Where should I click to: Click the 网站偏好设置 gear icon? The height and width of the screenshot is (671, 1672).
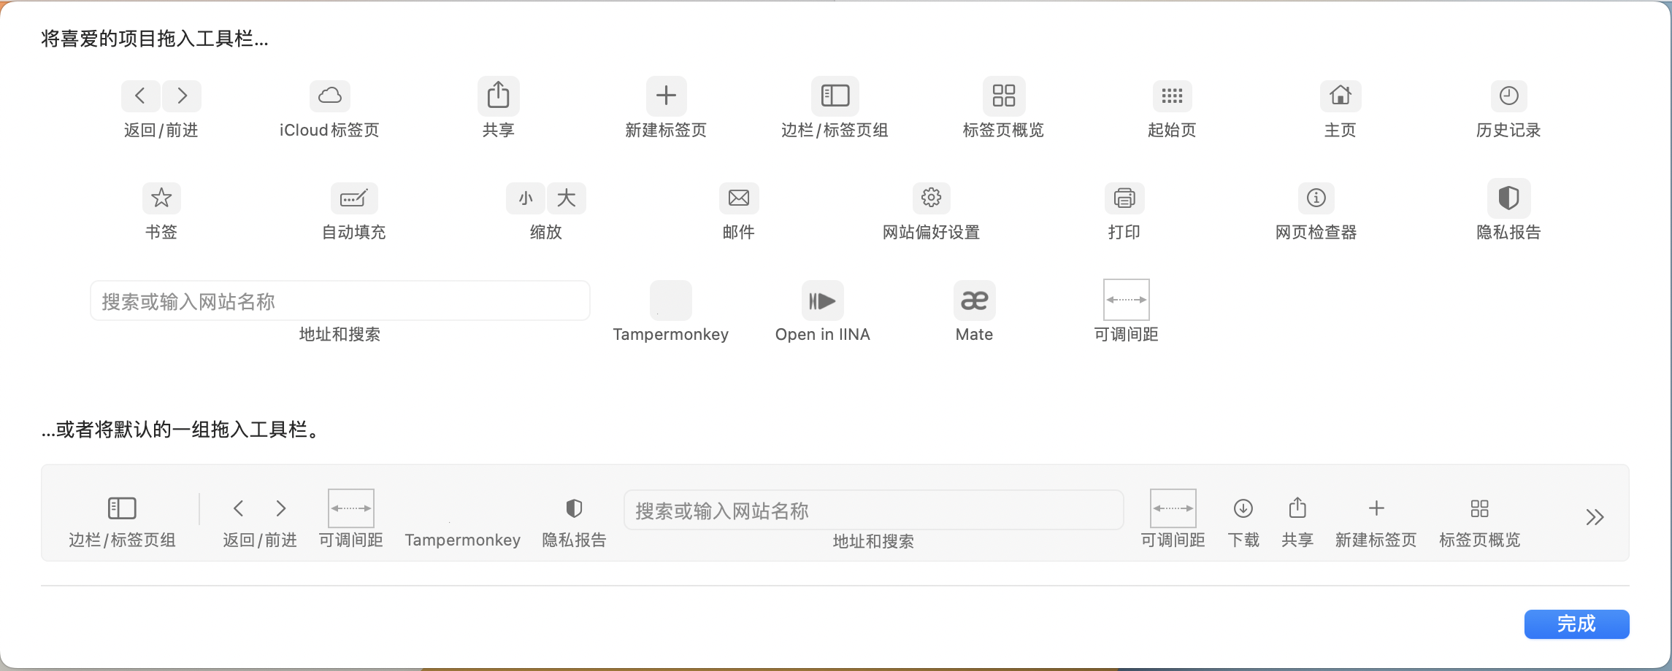click(931, 198)
